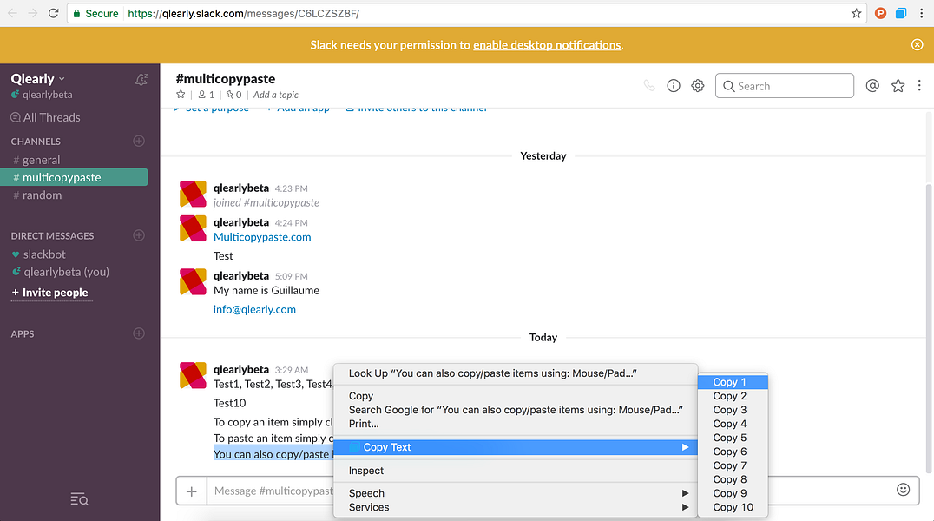This screenshot has width=934, height=521.
Task: Choose Search Google for in context menu
Action: click(516, 410)
